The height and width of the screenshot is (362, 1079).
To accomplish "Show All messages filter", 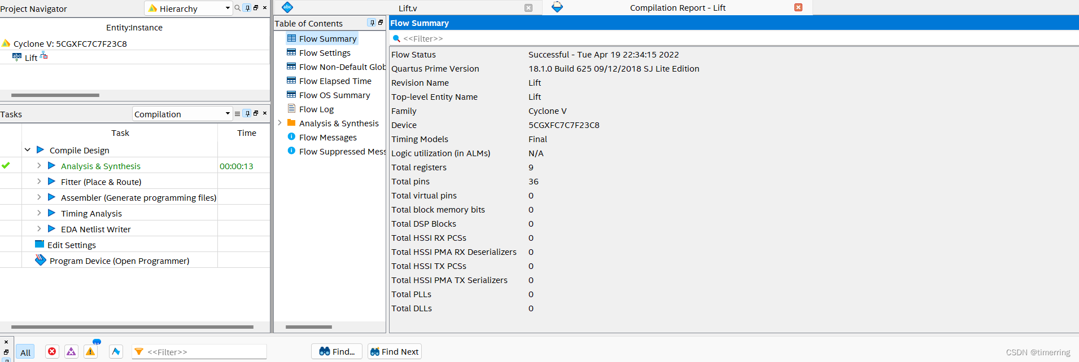I will tap(25, 352).
